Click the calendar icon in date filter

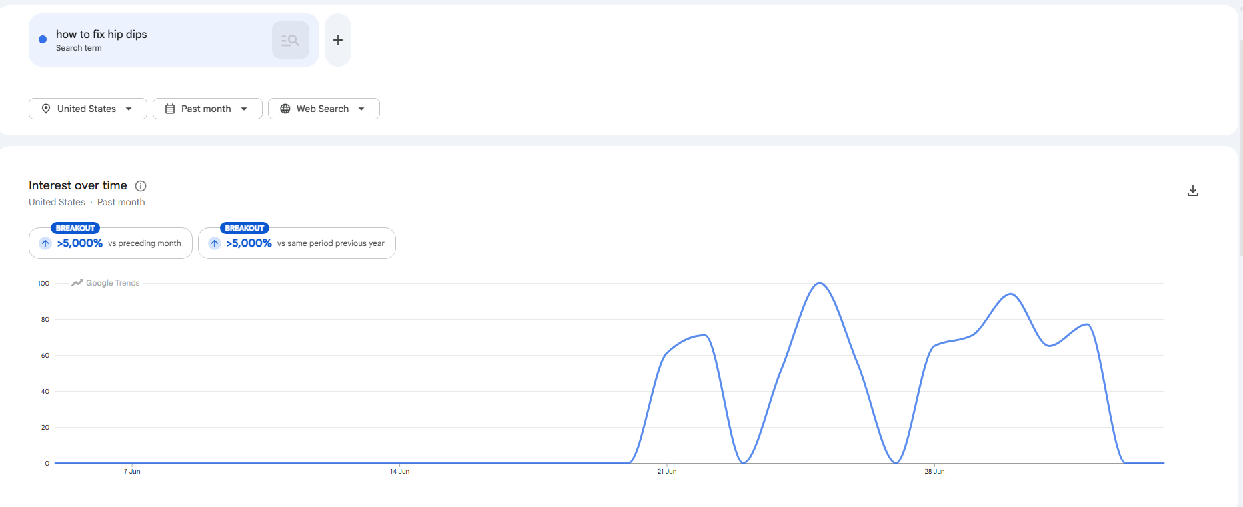coord(170,109)
